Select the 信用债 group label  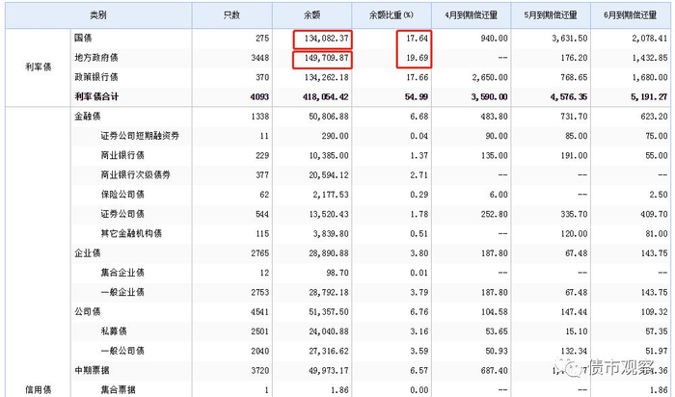pyautogui.click(x=39, y=389)
